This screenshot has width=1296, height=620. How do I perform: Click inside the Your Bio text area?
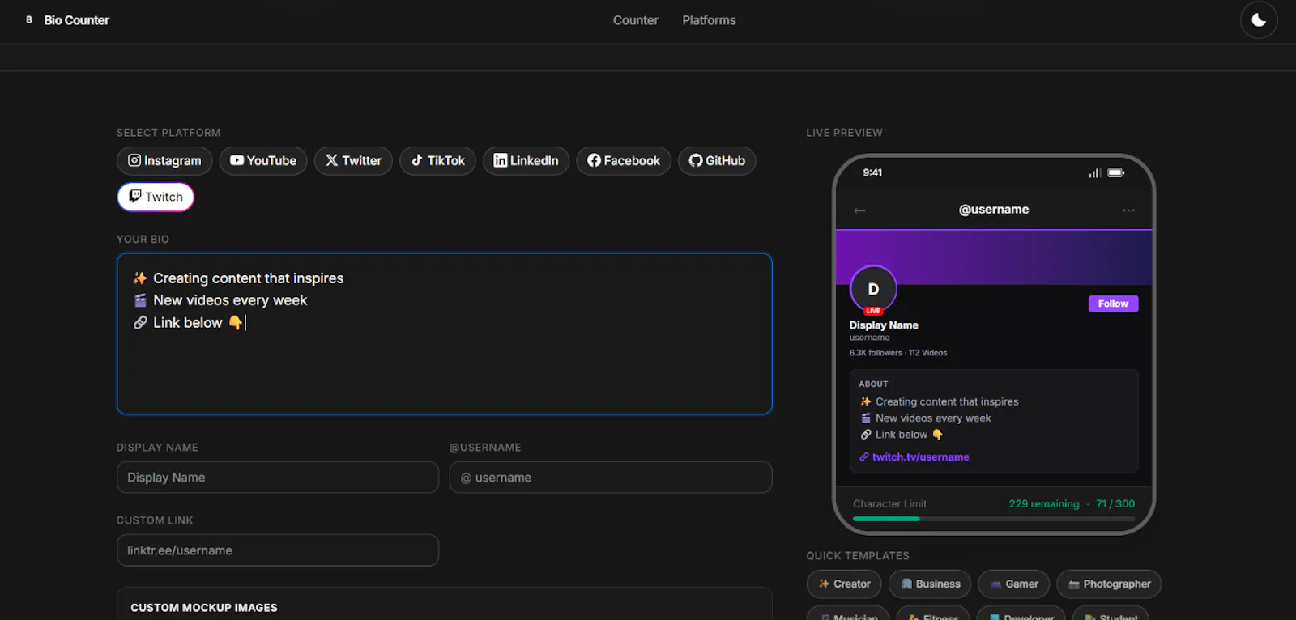point(445,333)
